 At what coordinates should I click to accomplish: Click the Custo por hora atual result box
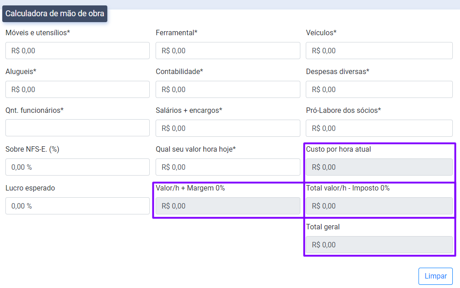click(379, 167)
